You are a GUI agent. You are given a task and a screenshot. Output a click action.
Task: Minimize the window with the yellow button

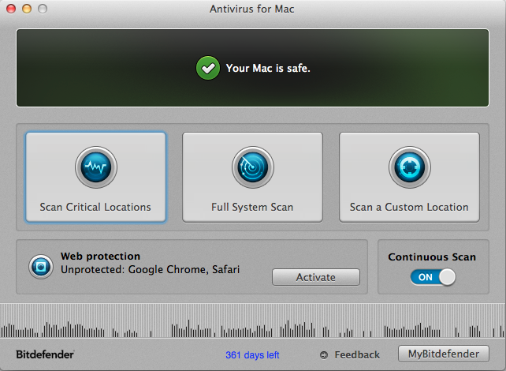tap(27, 9)
